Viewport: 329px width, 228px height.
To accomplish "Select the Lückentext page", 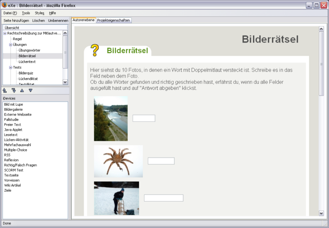I will 27,62.
